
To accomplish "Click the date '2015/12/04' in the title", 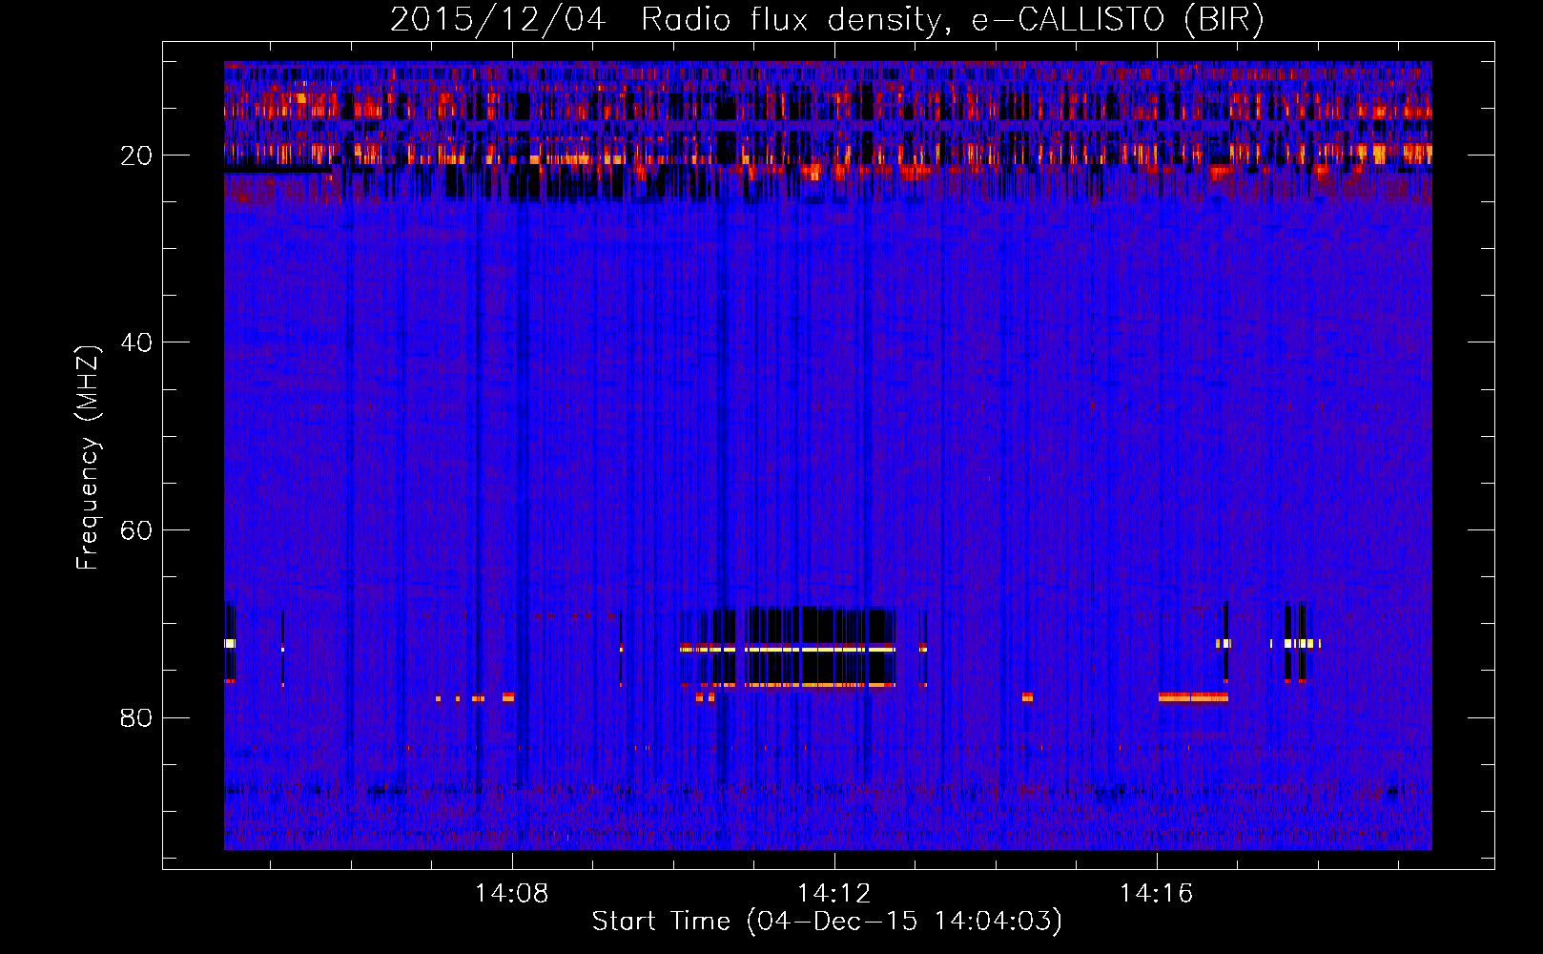I will pyautogui.click(x=498, y=20).
